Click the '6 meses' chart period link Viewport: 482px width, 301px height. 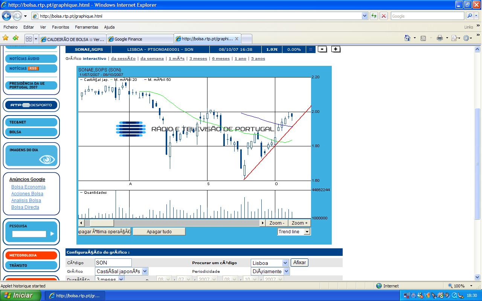click(x=221, y=59)
